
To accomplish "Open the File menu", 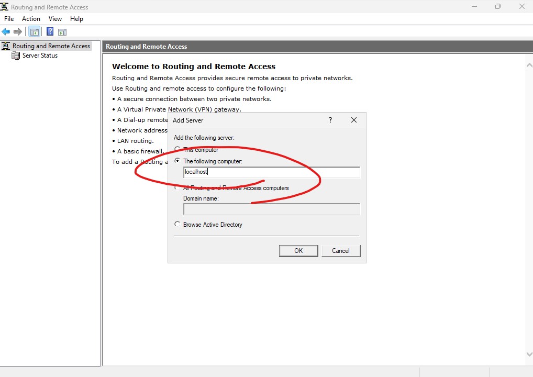I will [9, 19].
